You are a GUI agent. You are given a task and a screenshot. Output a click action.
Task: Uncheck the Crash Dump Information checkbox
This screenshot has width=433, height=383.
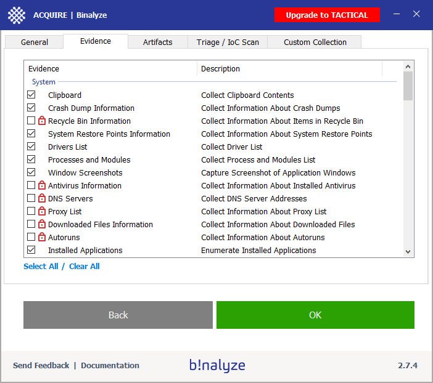click(x=31, y=108)
